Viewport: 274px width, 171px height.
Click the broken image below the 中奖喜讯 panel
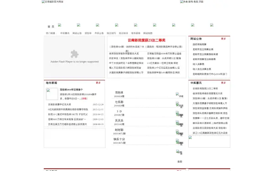pos(190,138)
